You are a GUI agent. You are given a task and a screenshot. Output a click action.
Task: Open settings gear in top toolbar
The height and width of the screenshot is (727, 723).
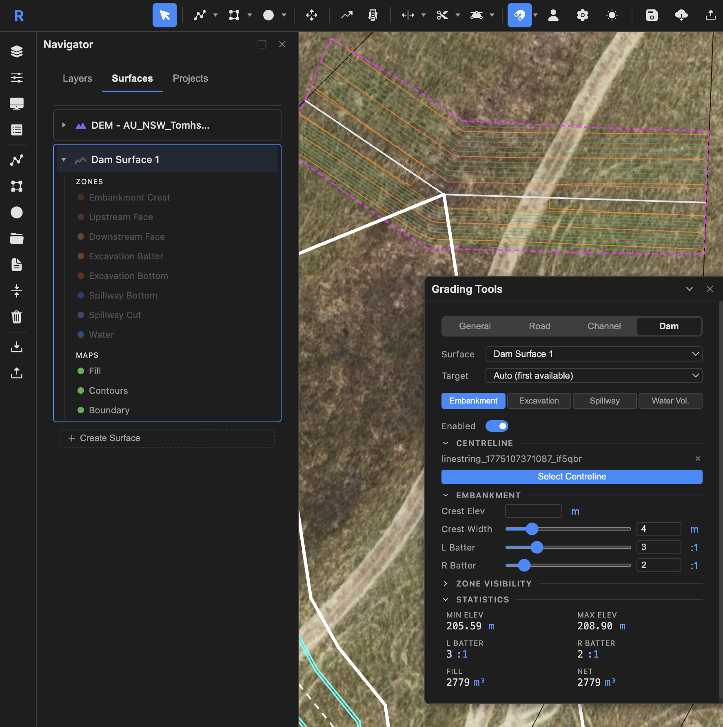click(582, 16)
